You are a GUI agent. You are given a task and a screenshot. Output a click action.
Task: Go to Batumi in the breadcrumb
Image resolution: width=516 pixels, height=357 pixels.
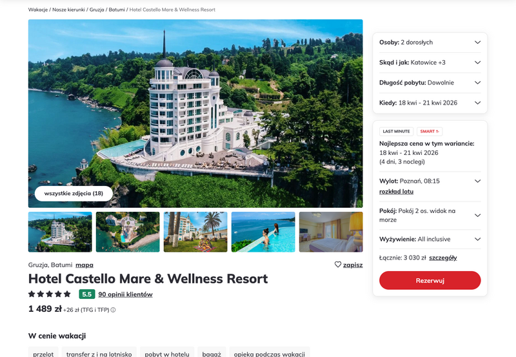coord(117,10)
